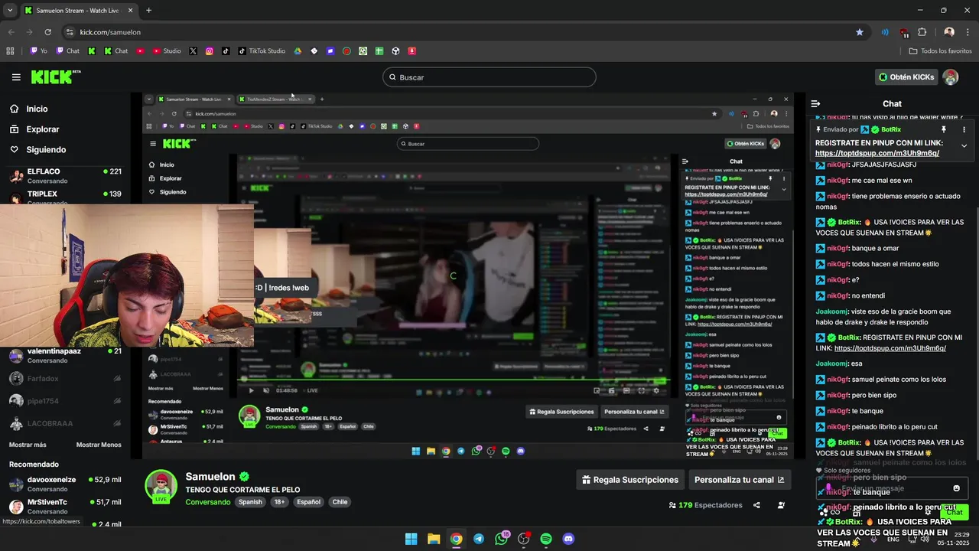Open valenntinapaaz followed channel
Viewport: 979px width, 551px height.
point(65,355)
